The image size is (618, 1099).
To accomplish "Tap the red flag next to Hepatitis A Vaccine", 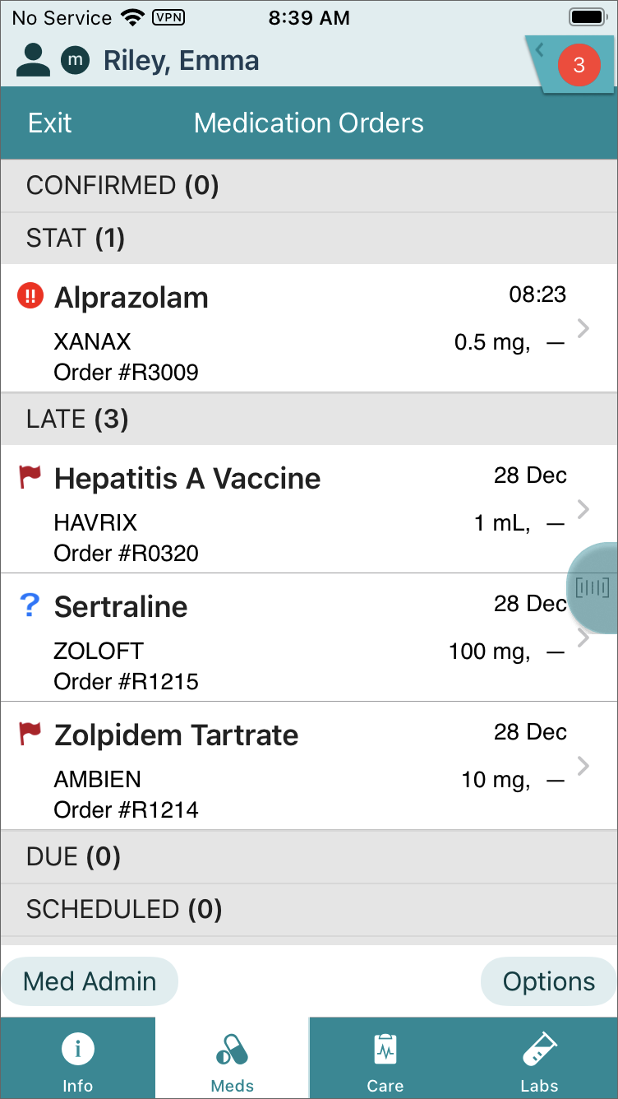I will click(x=30, y=477).
